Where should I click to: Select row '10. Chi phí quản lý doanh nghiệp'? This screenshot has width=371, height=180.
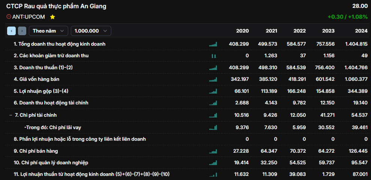[51, 163]
